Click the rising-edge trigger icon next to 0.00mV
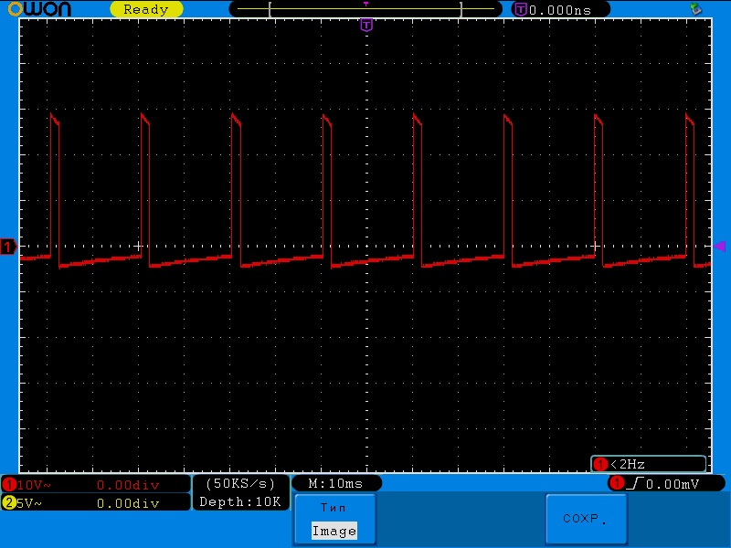This screenshot has height=548, width=731. [635, 483]
